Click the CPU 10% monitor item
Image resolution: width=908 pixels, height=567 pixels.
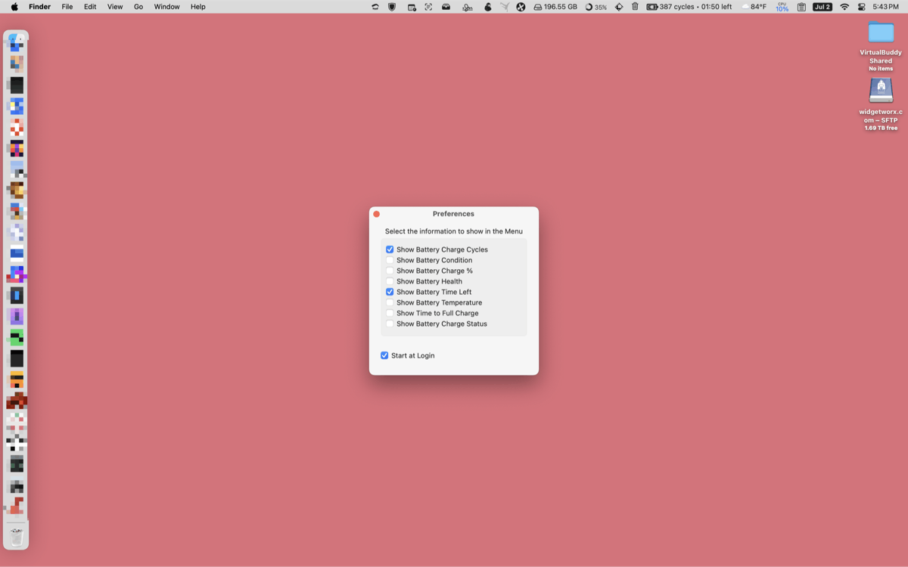[x=782, y=7]
